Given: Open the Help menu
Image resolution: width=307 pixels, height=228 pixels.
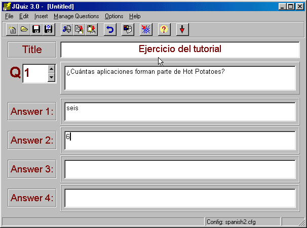Looking at the screenshot, I should click(135, 16).
